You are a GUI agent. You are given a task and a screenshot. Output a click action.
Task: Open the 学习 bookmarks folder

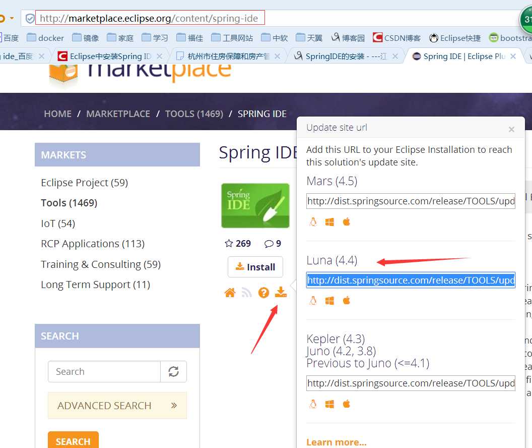coord(155,38)
